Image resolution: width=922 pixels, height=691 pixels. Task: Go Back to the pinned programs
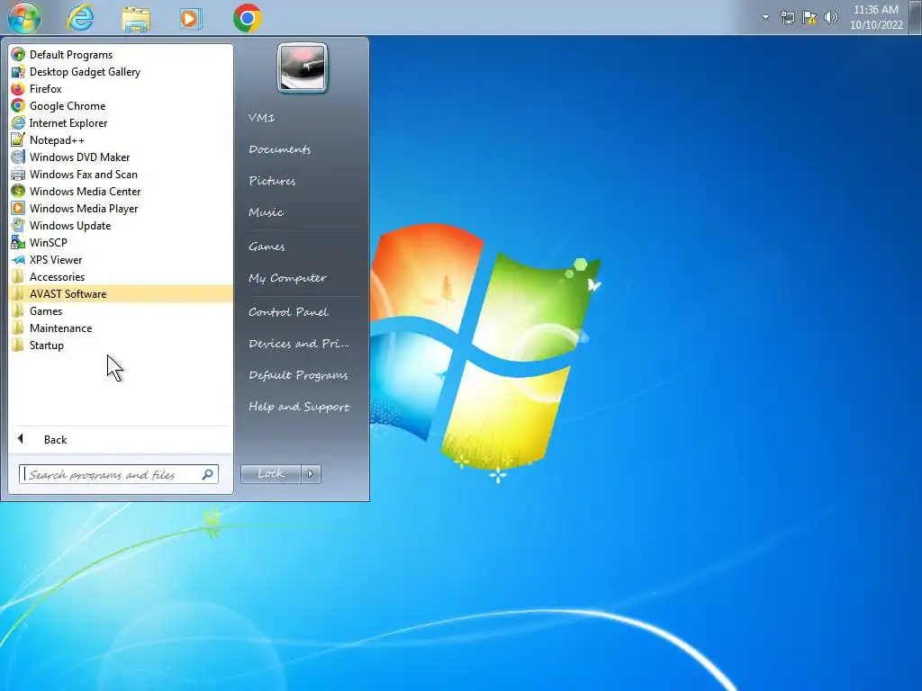121,439
